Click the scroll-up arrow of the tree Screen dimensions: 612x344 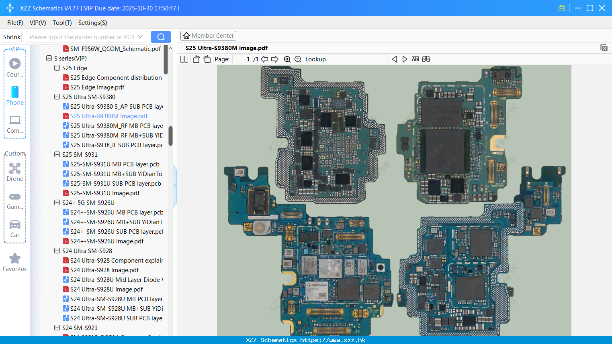tap(170, 48)
